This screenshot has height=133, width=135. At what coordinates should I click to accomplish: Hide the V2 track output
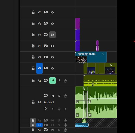click(52, 57)
